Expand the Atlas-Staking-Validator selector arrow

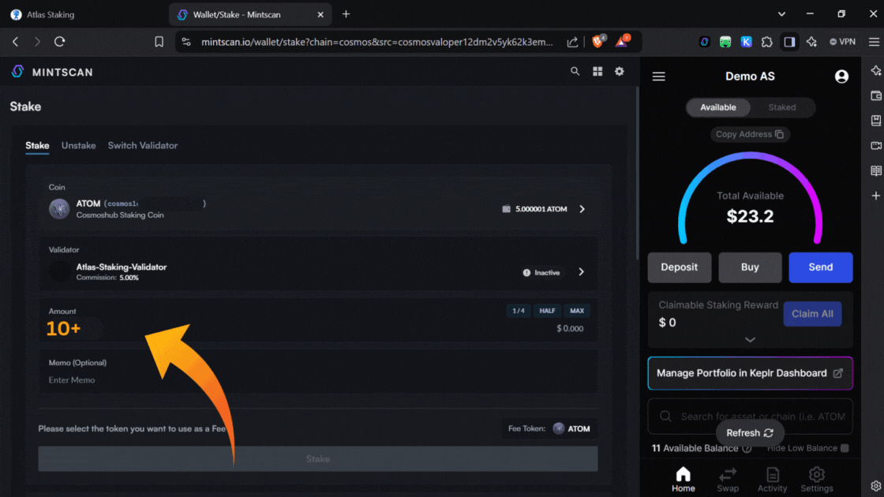pyautogui.click(x=582, y=272)
